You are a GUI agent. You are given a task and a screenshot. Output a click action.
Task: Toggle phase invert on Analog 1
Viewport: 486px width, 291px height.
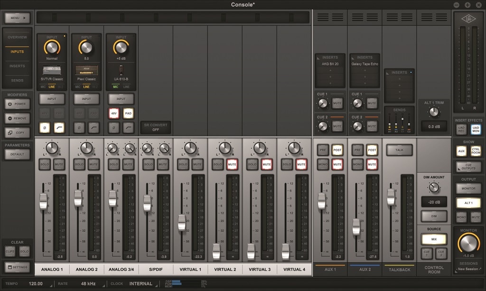coord(45,127)
